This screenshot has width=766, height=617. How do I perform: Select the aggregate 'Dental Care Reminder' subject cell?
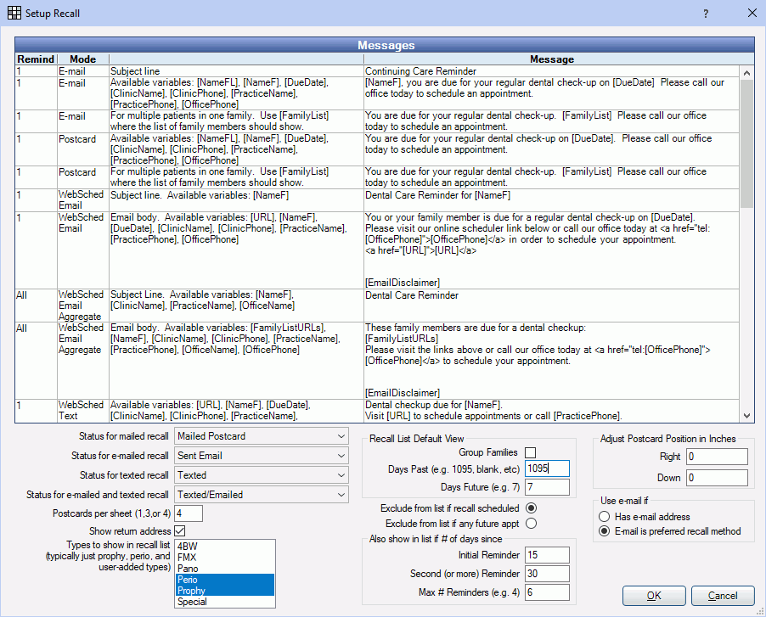tap(551, 306)
